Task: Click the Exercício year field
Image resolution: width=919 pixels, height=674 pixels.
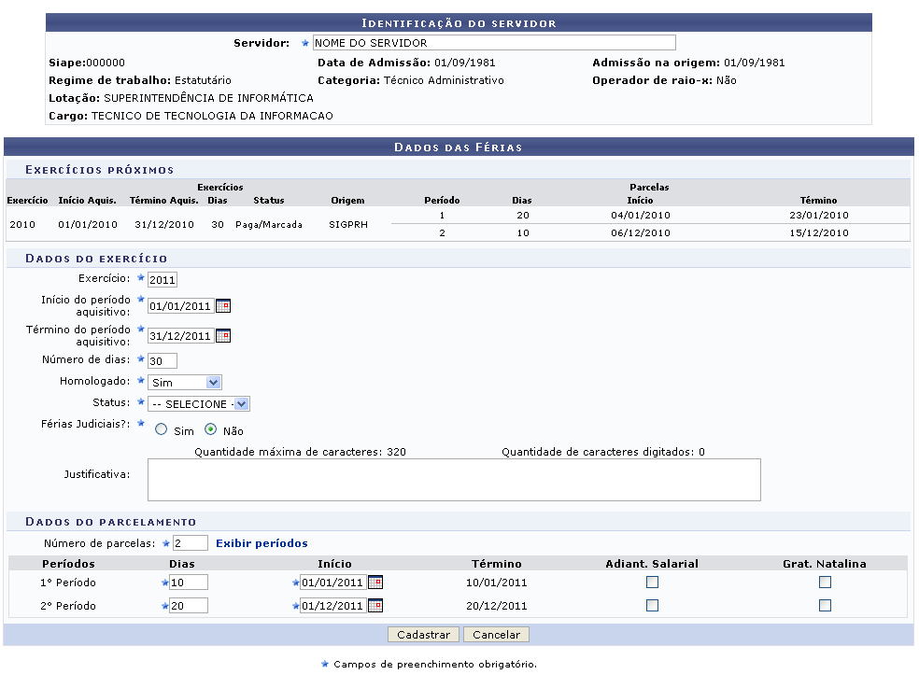Action: point(162,280)
